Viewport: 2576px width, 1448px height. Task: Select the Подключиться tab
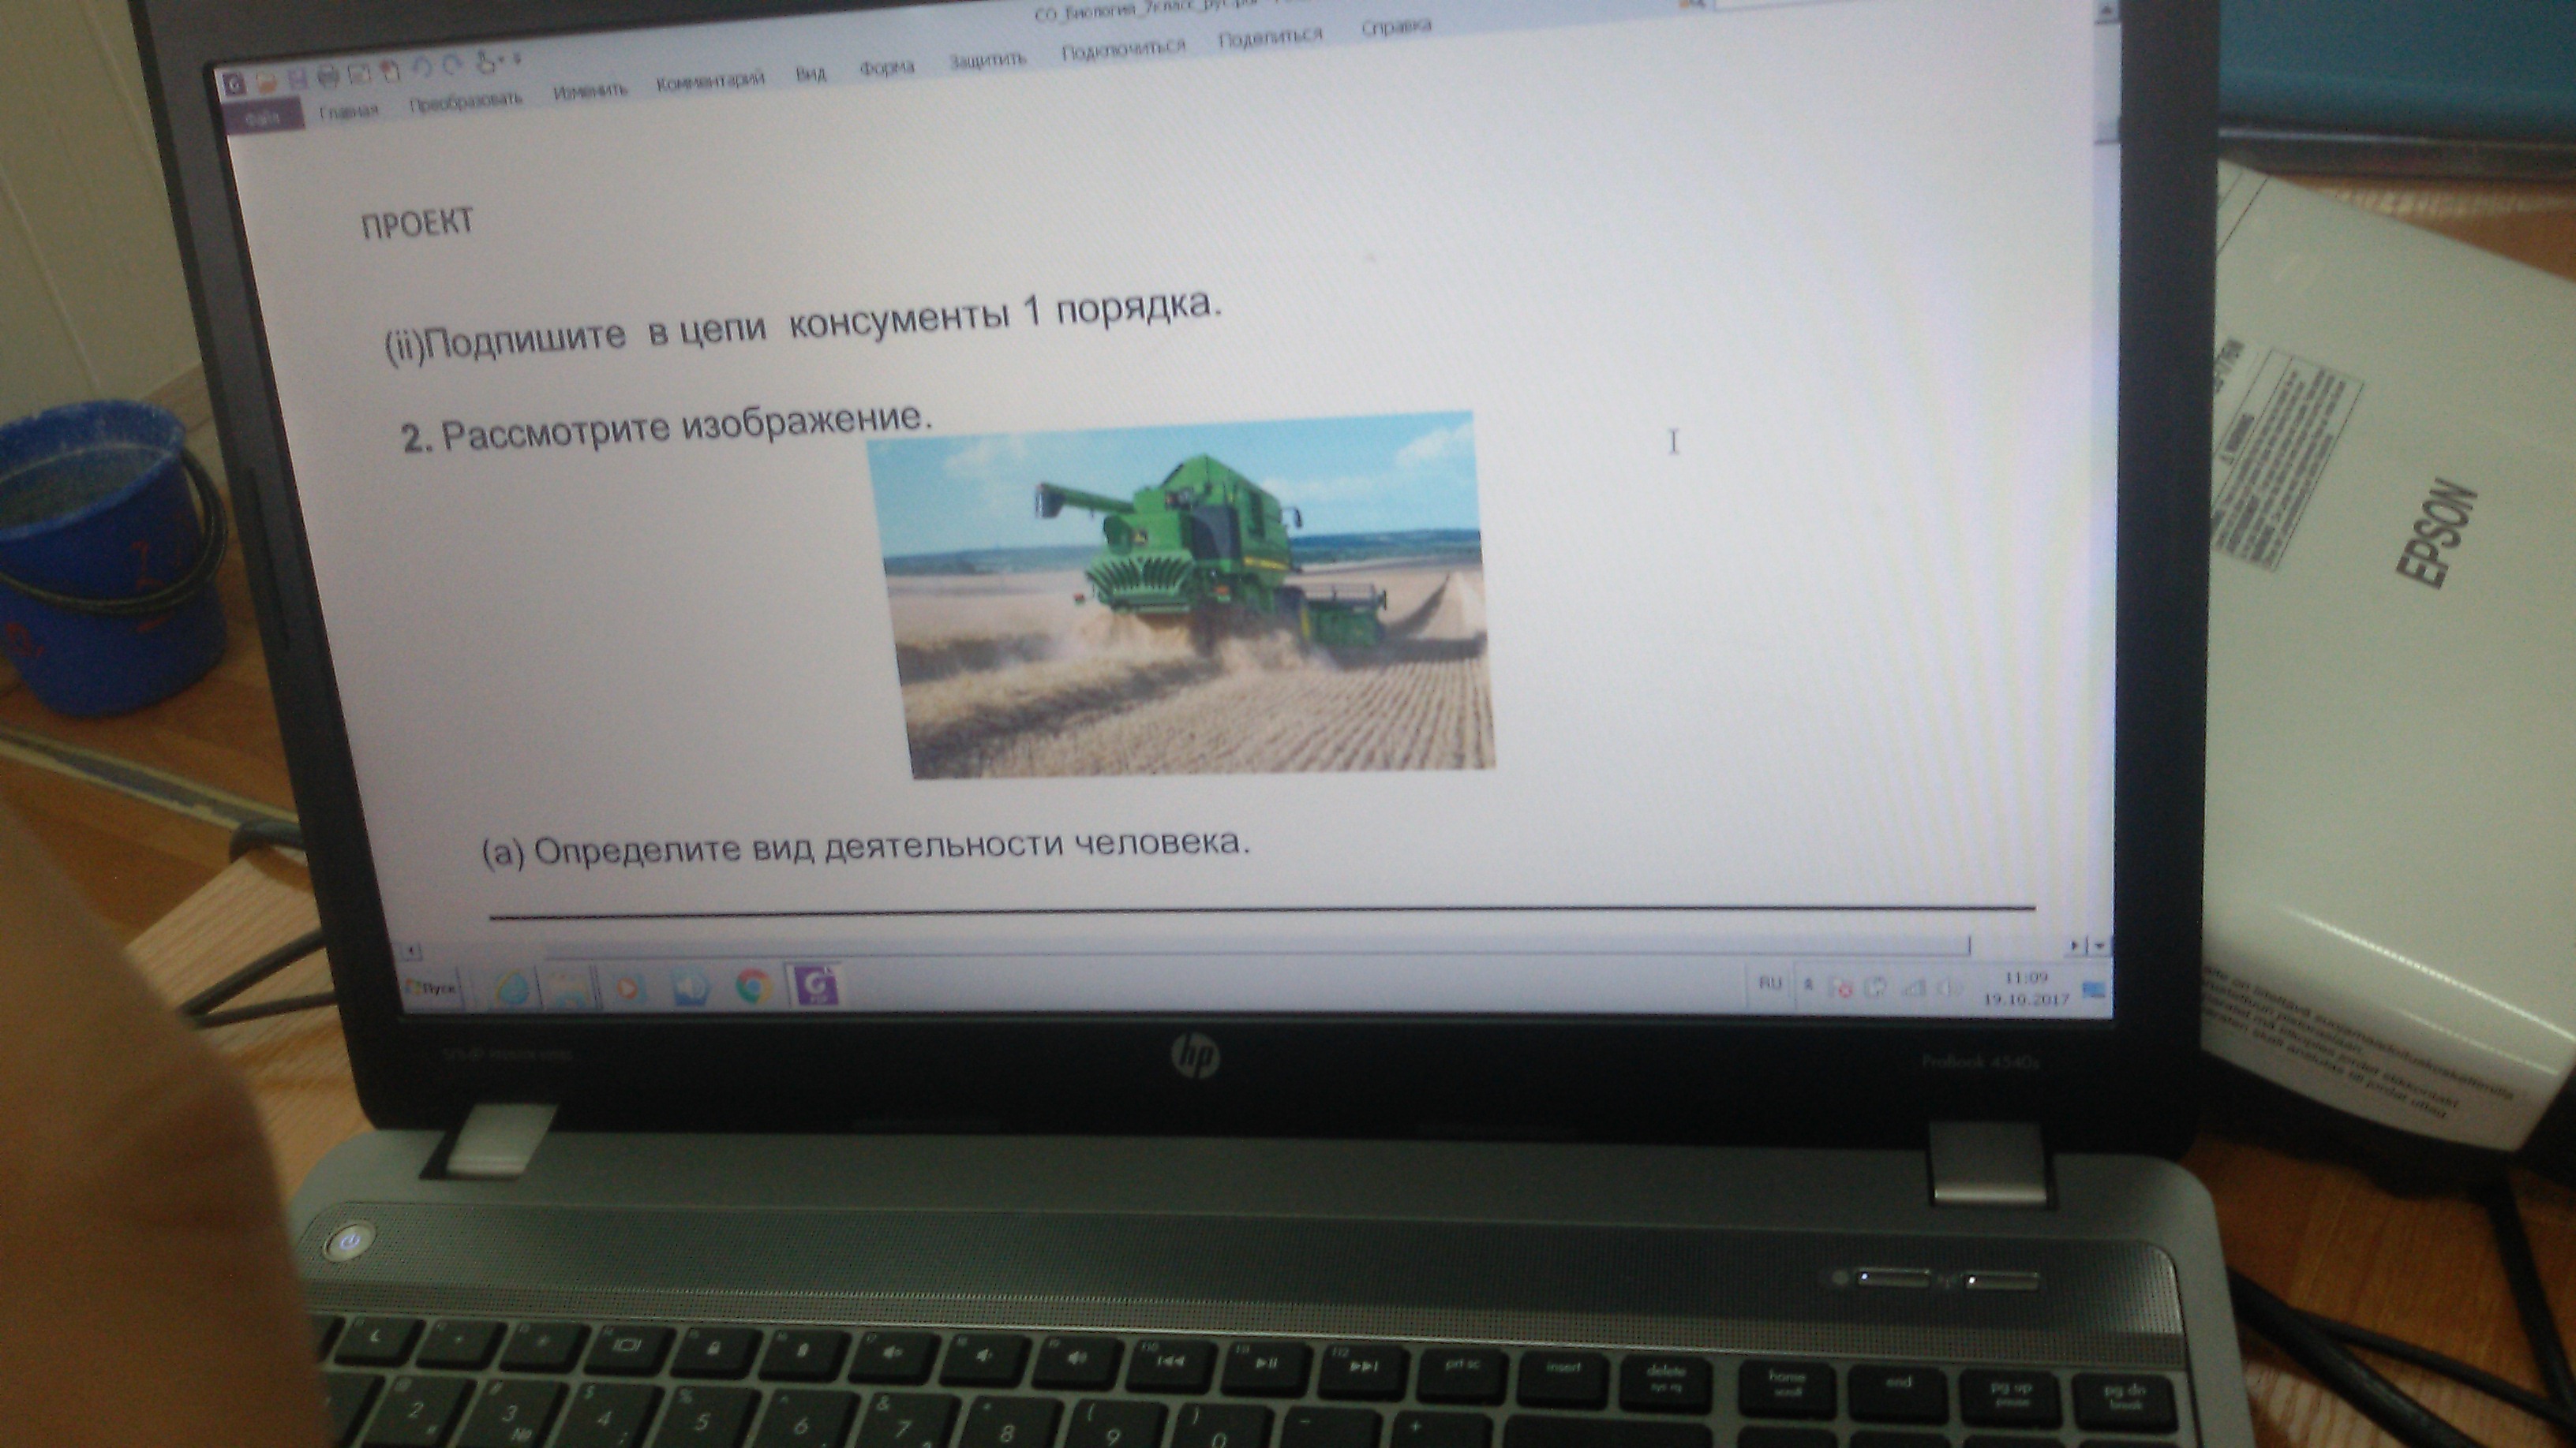pos(1123,49)
